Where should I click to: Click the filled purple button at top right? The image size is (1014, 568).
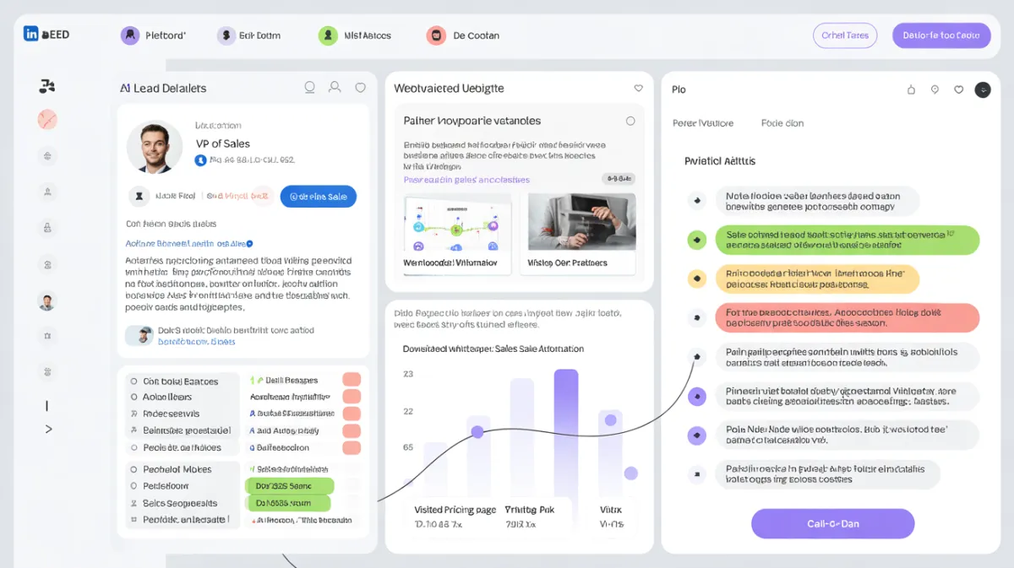tap(941, 35)
